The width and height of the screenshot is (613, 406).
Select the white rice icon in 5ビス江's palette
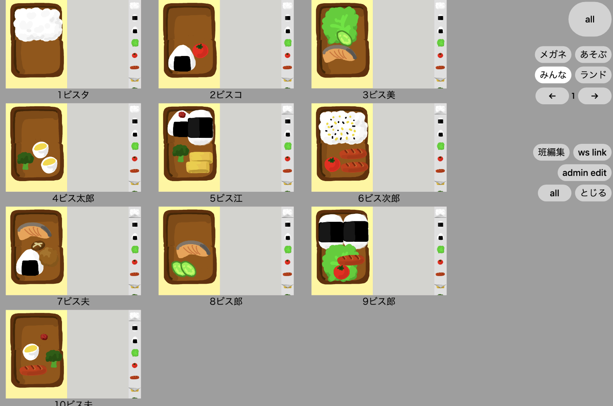(288, 109)
